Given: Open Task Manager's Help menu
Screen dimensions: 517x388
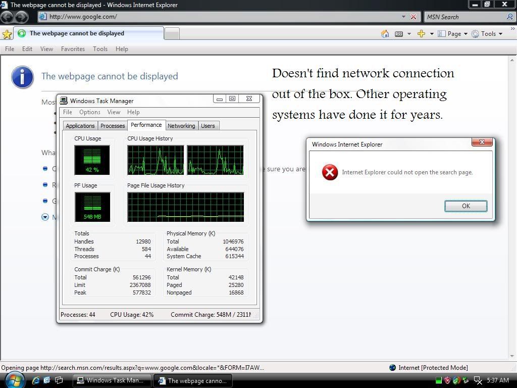Looking at the screenshot, I should click(x=133, y=112).
